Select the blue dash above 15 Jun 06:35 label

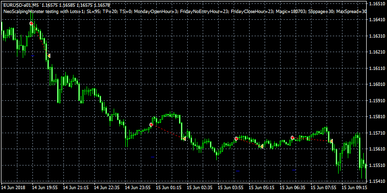(294, 170)
